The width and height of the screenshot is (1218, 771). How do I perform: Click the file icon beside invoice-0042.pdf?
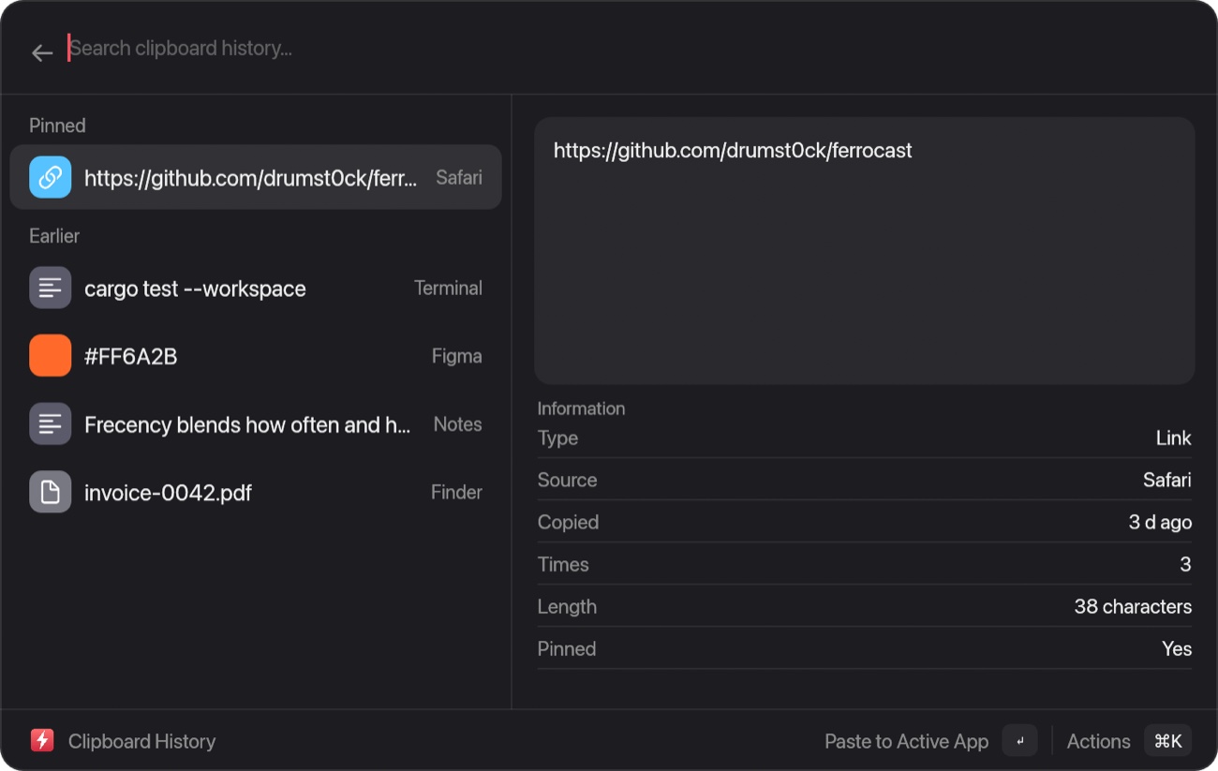[x=51, y=492]
